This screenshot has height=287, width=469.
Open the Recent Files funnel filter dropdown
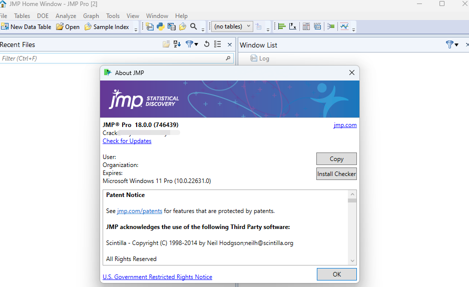(191, 44)
